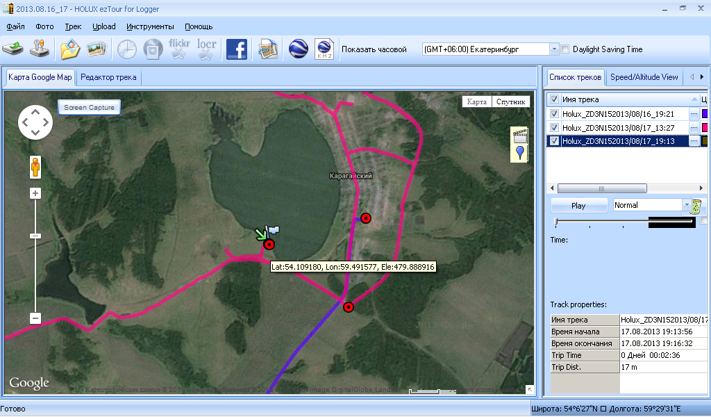Click the flickr upload icon
The height and width of the screenshot is (417, 711).
point(179,49)
